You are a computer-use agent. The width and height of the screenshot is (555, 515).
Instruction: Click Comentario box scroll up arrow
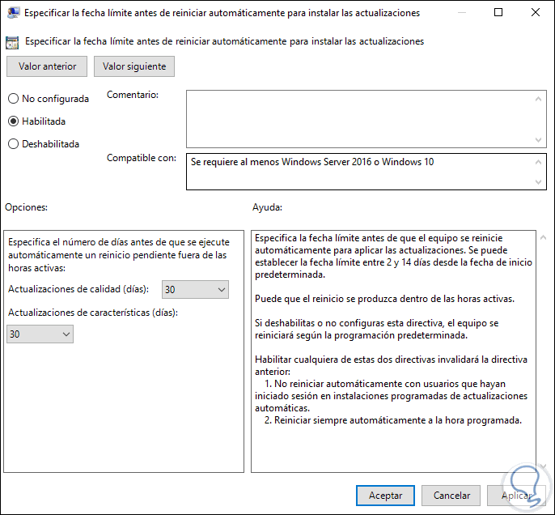538,99
